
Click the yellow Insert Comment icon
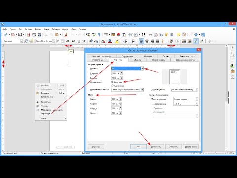(x=178, y=35)
